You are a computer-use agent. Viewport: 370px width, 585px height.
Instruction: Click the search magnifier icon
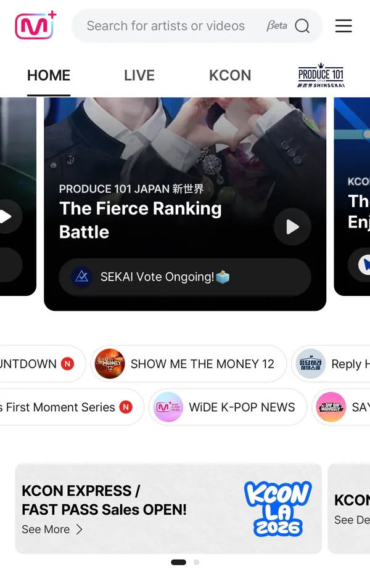(302, 26)
